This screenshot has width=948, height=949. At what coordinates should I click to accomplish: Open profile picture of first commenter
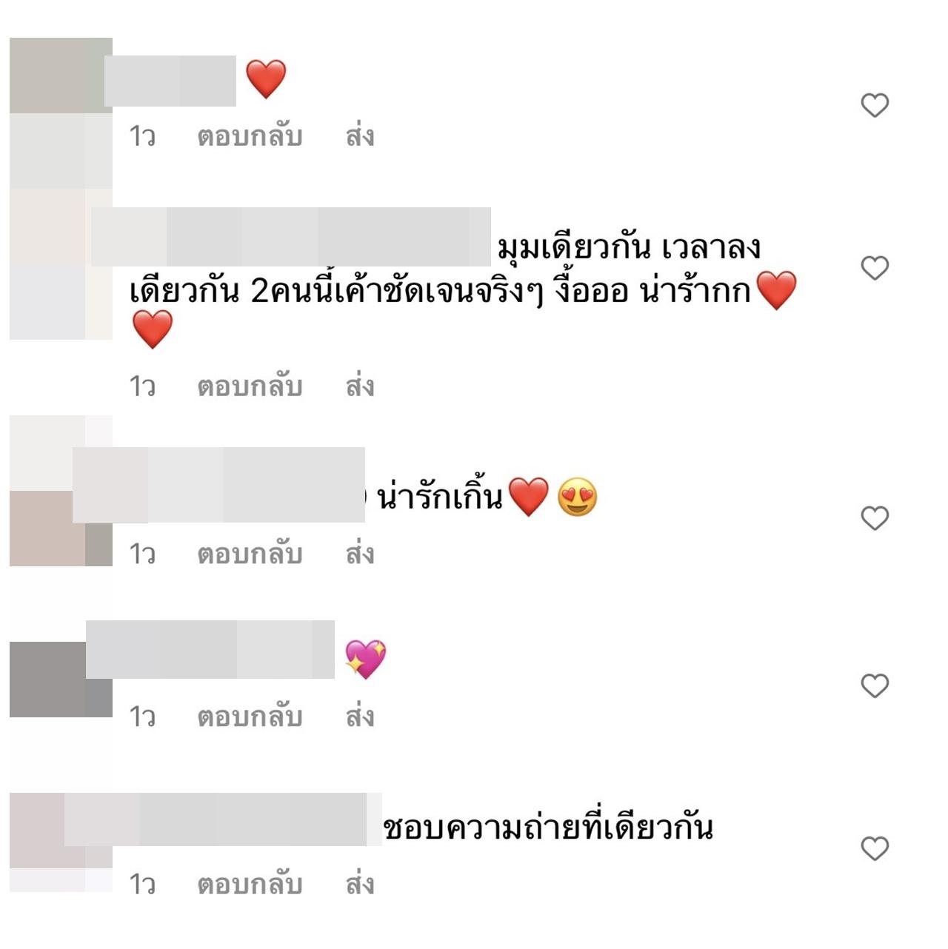pos(61,113)
